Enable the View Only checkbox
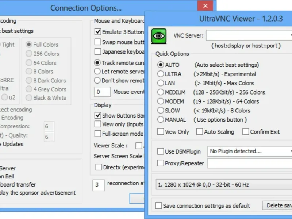The image size is (292, 219). [x=161, y=131]
